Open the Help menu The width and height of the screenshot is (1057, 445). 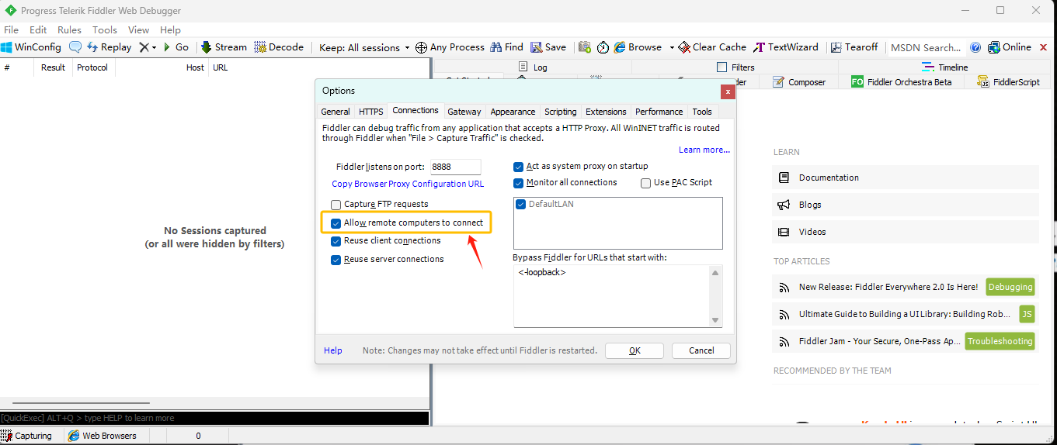point(170,30)
